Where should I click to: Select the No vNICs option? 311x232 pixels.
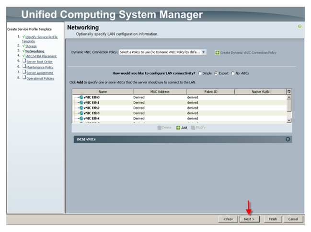coord(233,73)
